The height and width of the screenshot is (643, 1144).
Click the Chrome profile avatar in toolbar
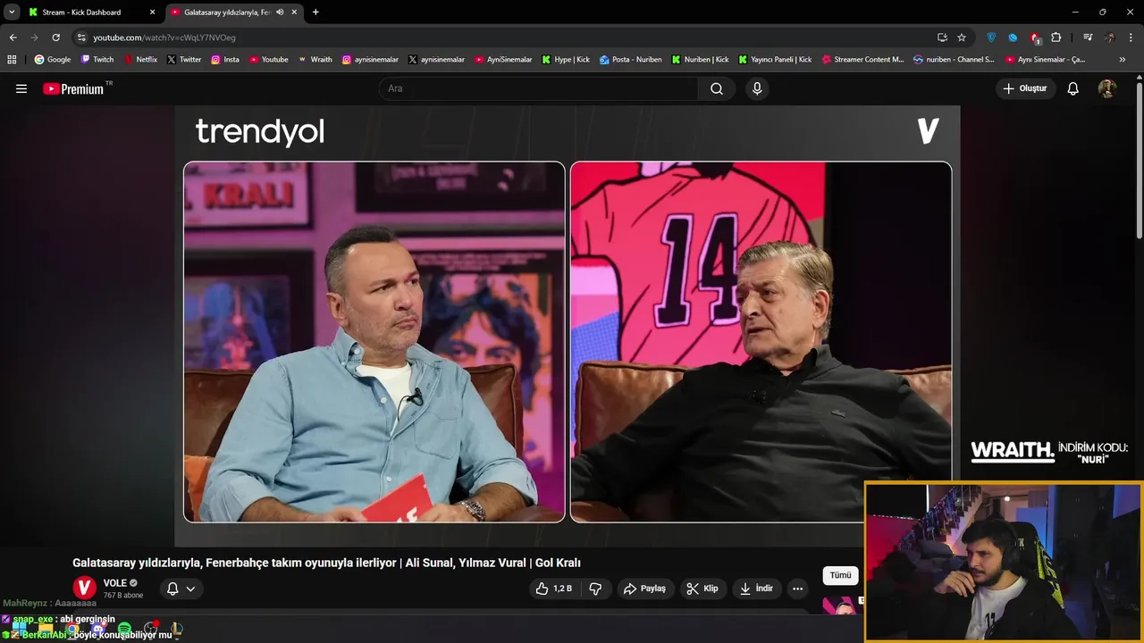pyautogui.click(x=1110, y=38)
